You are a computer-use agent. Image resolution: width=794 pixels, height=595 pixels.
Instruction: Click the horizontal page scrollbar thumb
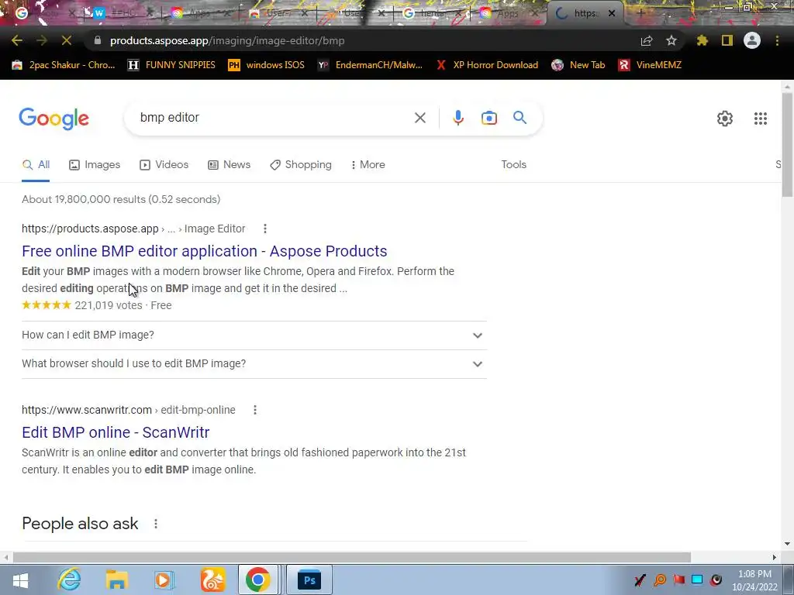[351, 557]
